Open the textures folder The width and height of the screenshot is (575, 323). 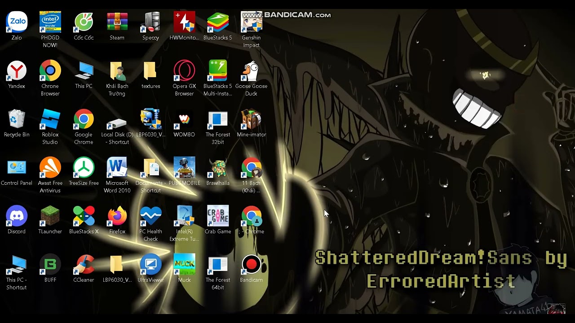tap(150, 70)
